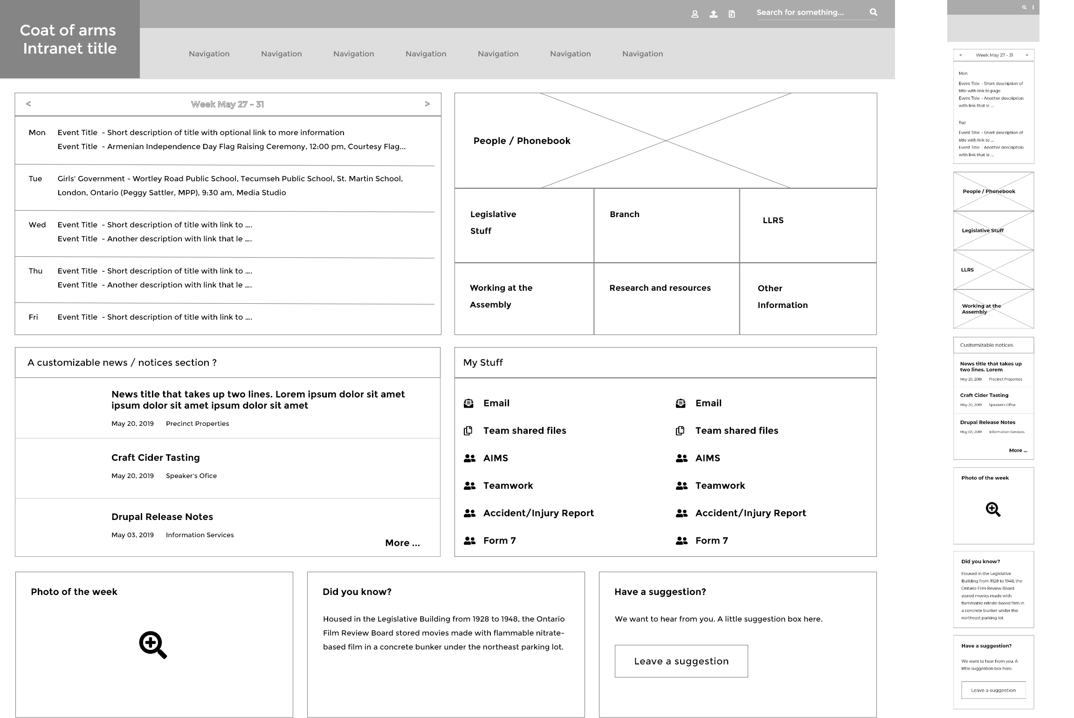Click the Form 7 icon in the right My Stuff column
This screenshot has height=718, width=1074.
pyautogui.click(x=682, y=540)
